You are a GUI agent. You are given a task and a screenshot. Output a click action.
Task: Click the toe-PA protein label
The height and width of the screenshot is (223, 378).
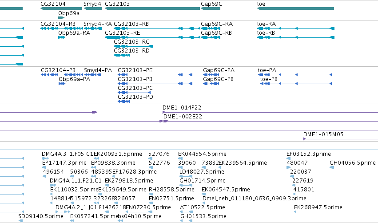tap(267, 70)
